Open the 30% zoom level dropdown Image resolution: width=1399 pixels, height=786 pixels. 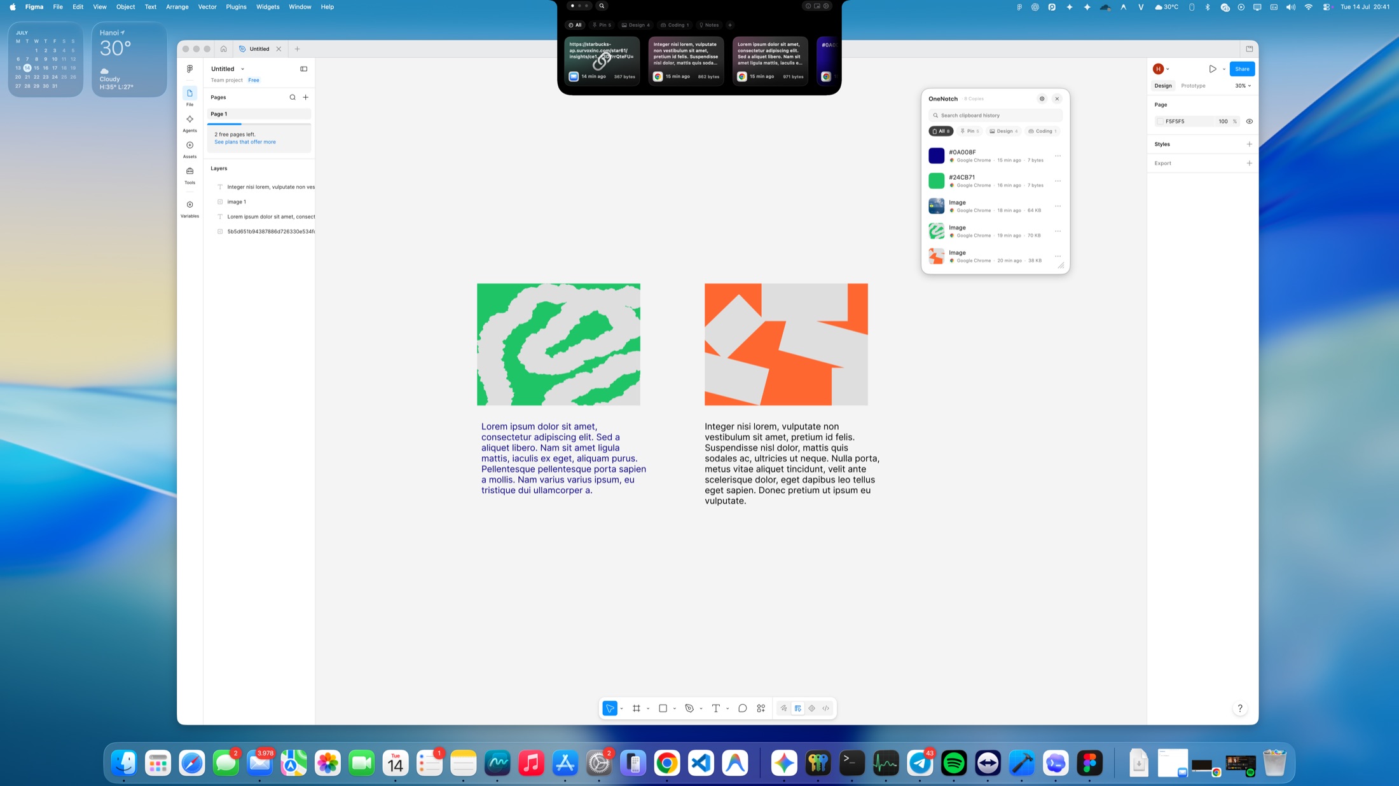tap(1243, 86)
